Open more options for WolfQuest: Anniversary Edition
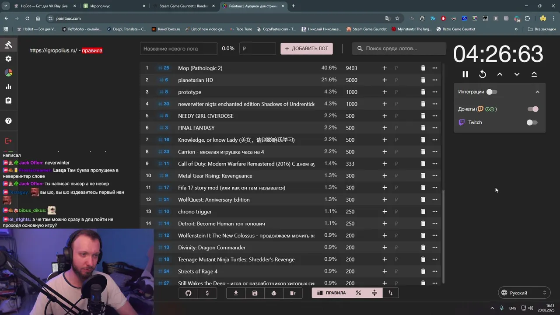 [434, 199]
